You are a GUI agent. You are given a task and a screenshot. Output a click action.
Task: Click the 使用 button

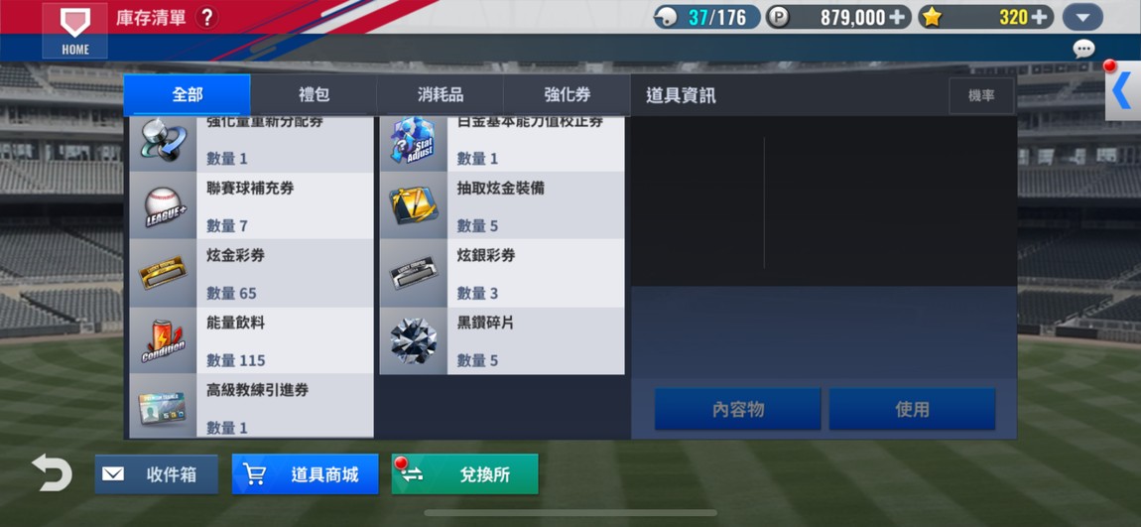tap(912, 409)
